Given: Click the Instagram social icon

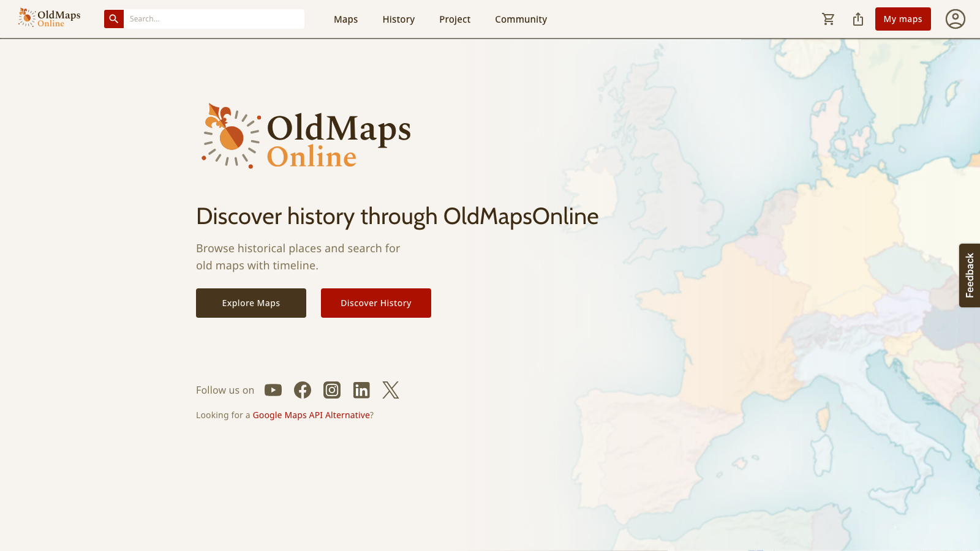Looking at the screenshot, I should coord(331,390).
